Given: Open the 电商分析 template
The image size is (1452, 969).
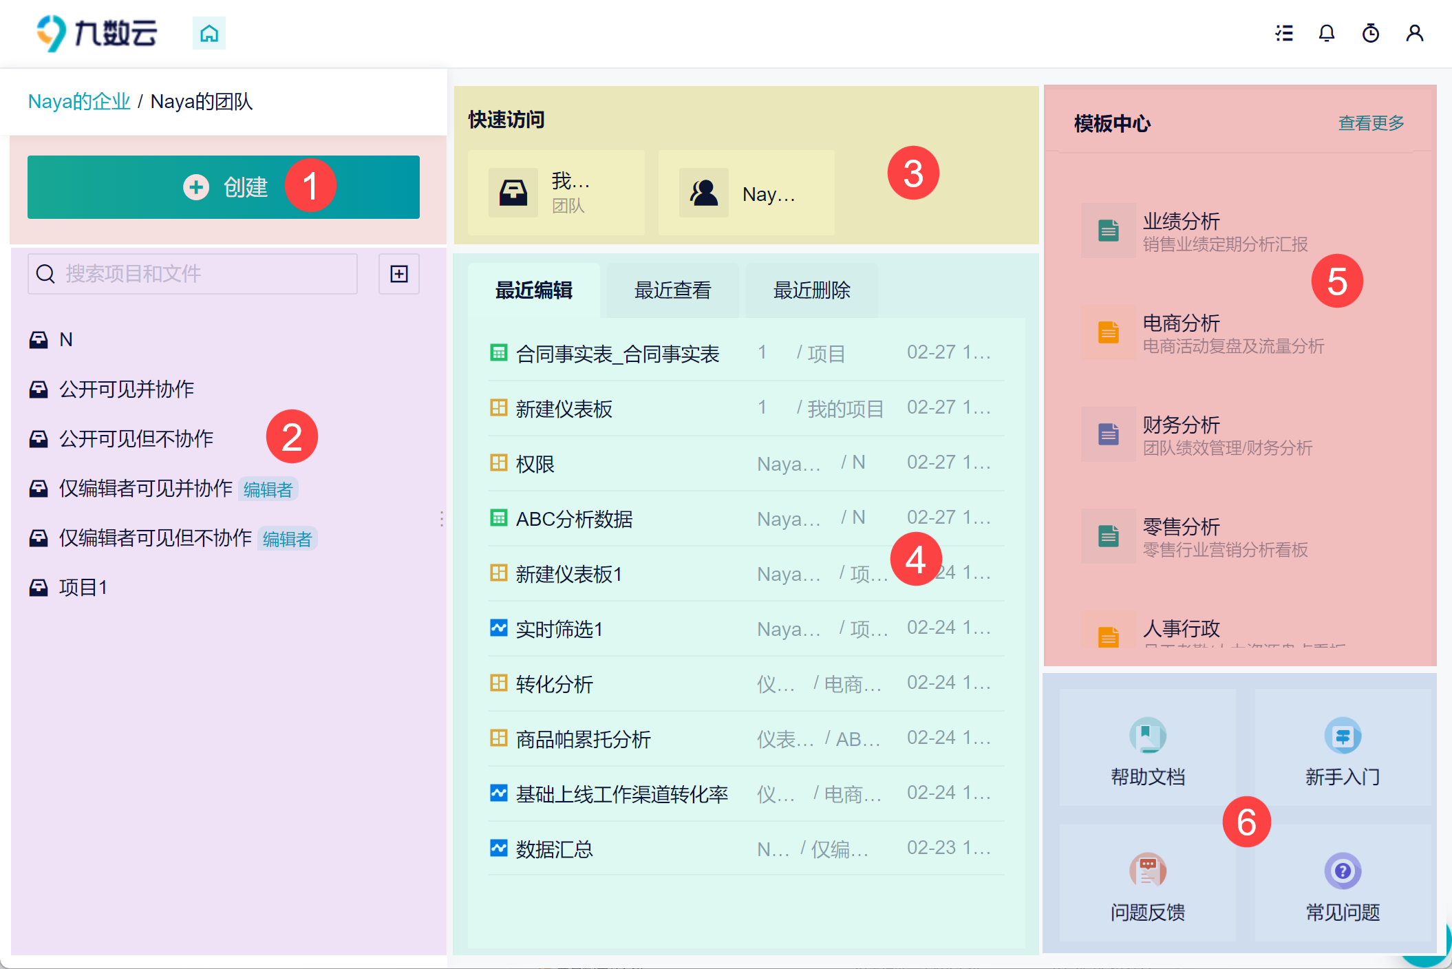Looking at the screenshot, I should (1181, 323).
